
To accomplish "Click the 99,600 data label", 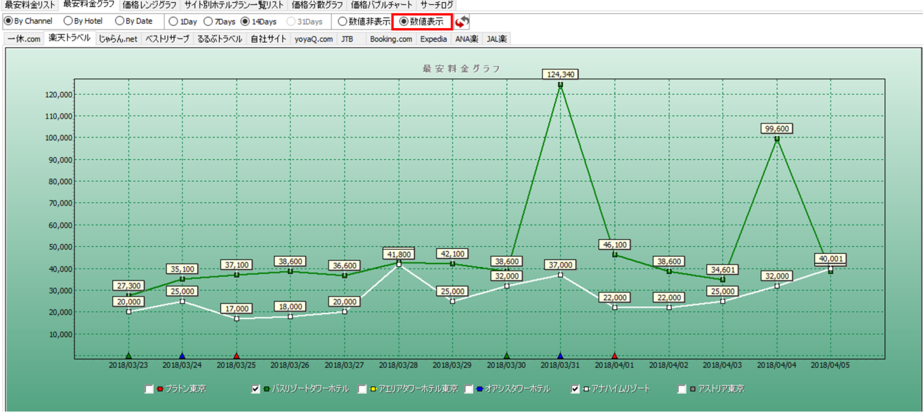I will pos(777,128).
